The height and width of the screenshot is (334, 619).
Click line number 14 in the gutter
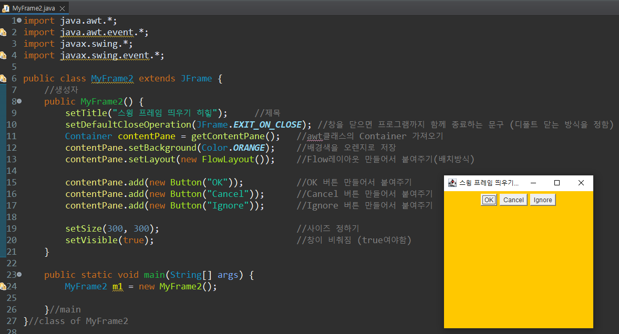[x=12, y=171]
